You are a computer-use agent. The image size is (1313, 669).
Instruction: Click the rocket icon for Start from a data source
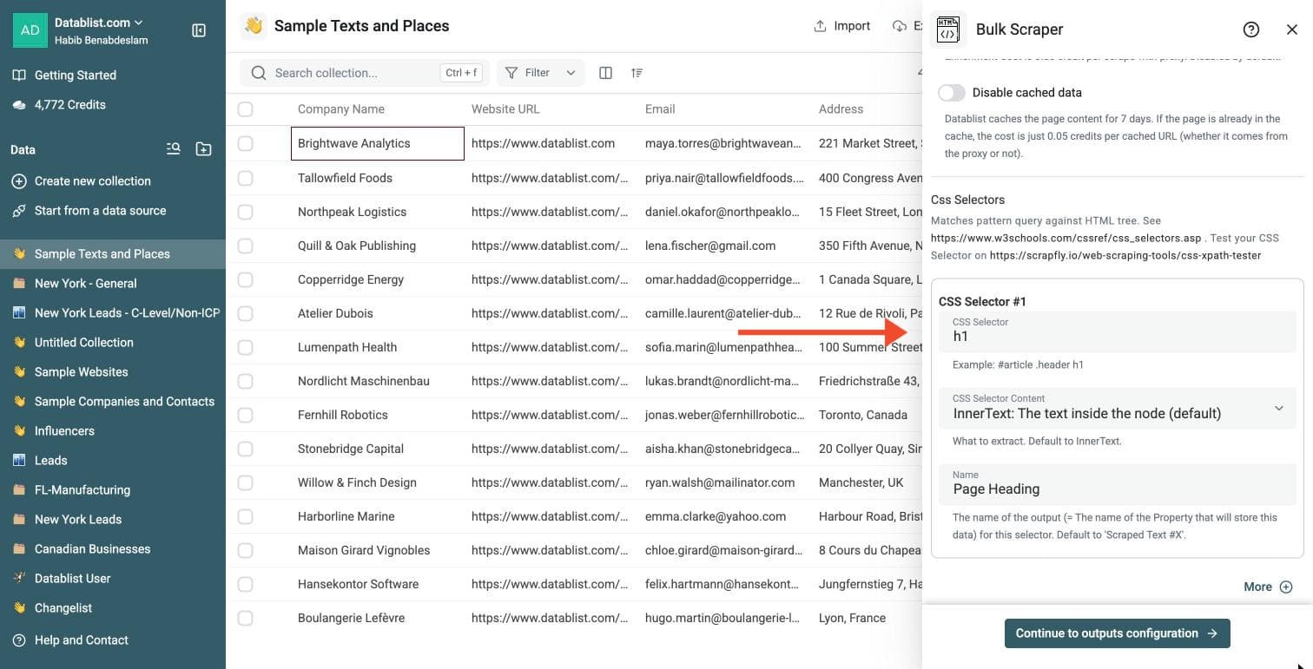point(19,211)
